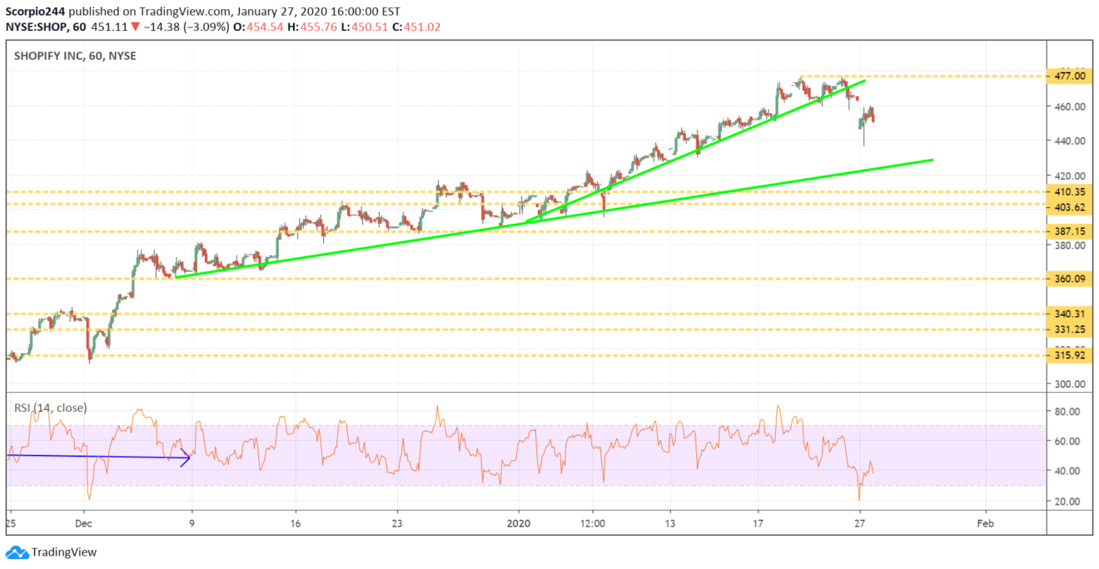Select the SHOPIFY INC, 60, NYSE chart title
Screen dimensions: 1099x569
(75, 56)
